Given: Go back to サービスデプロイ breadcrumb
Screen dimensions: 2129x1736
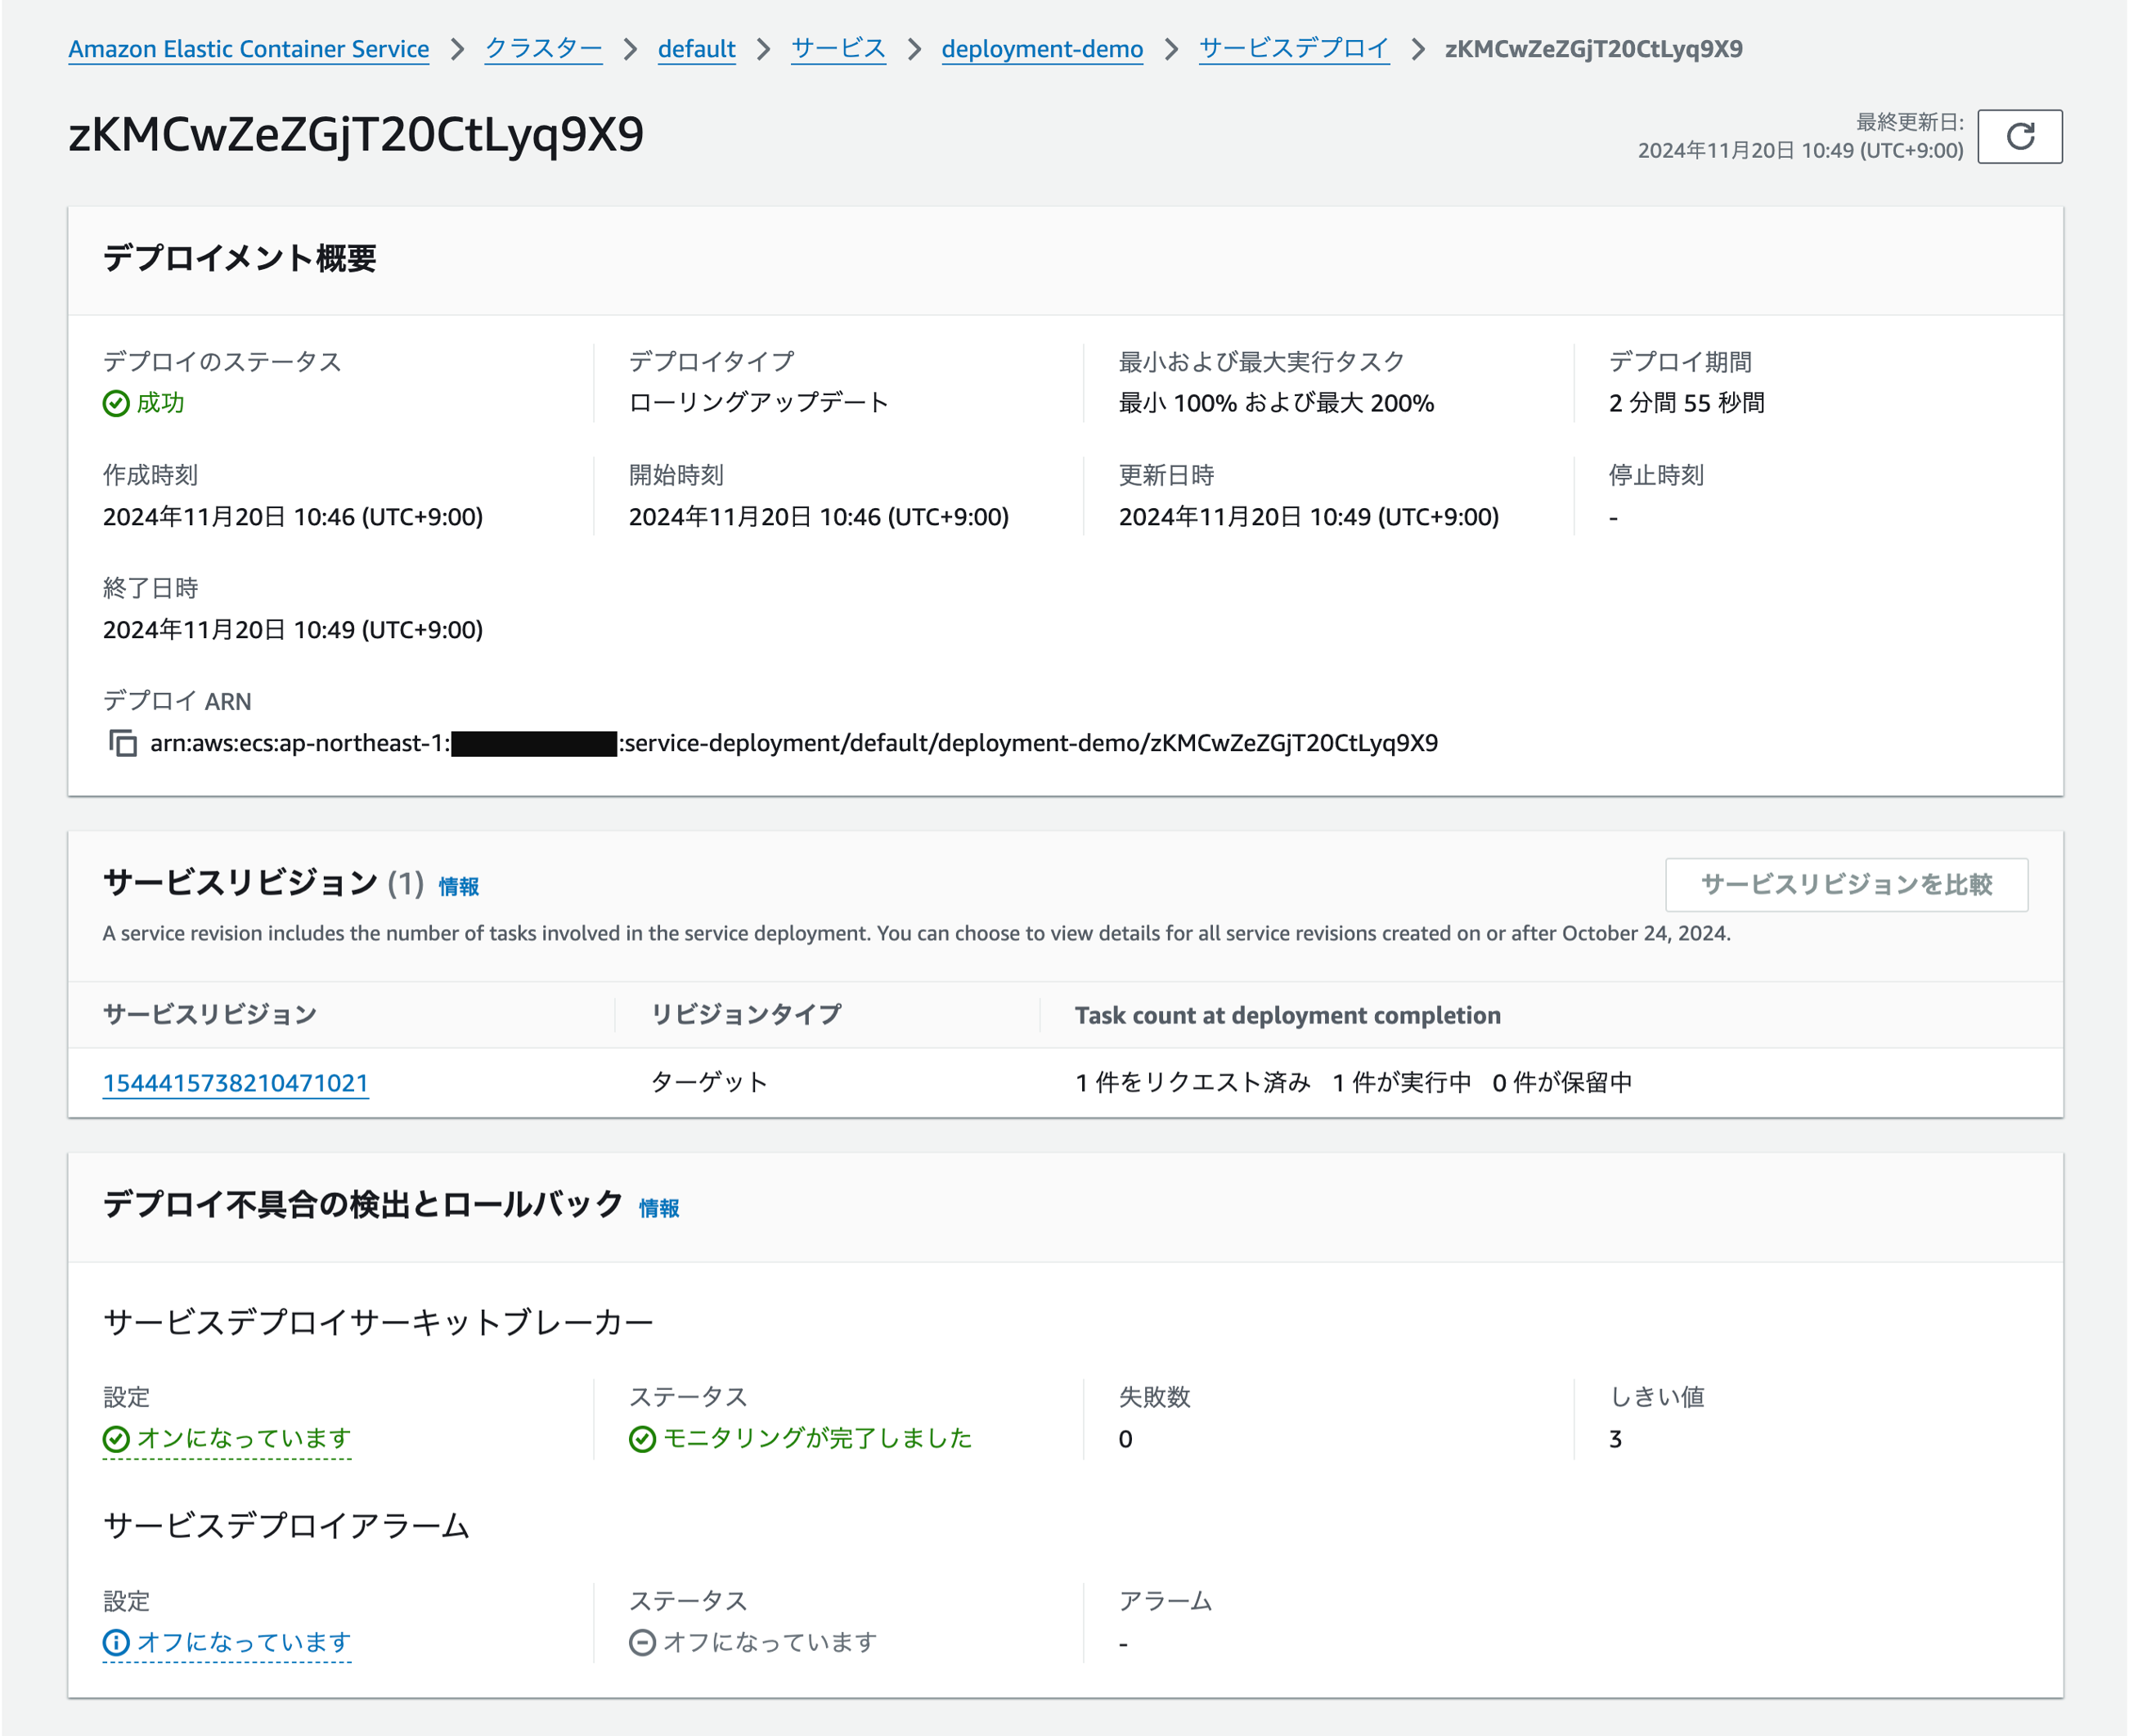Looking at the screenshot, I should (1293, 49).
